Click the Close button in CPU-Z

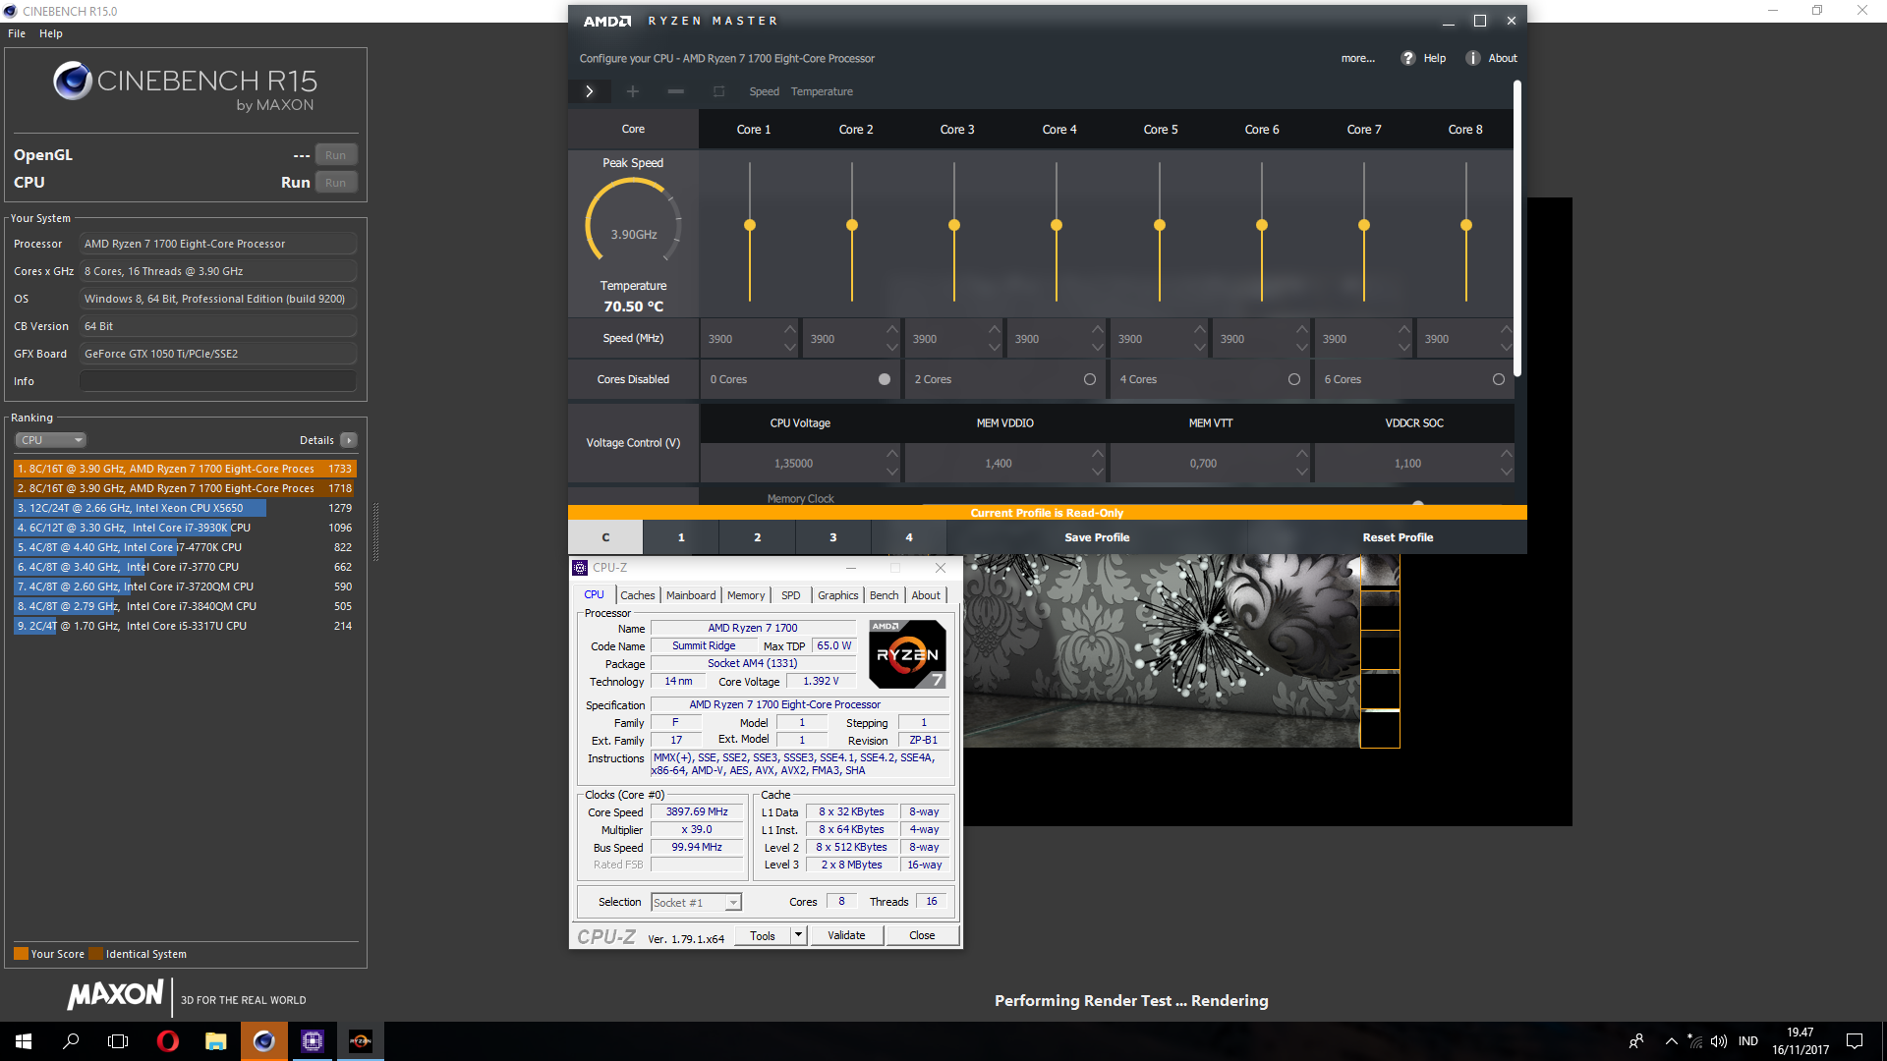point(922,935)
